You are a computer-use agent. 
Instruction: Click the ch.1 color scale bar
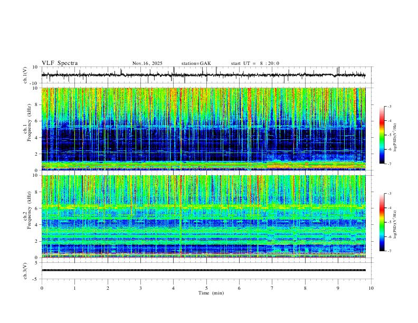point(382,135)
